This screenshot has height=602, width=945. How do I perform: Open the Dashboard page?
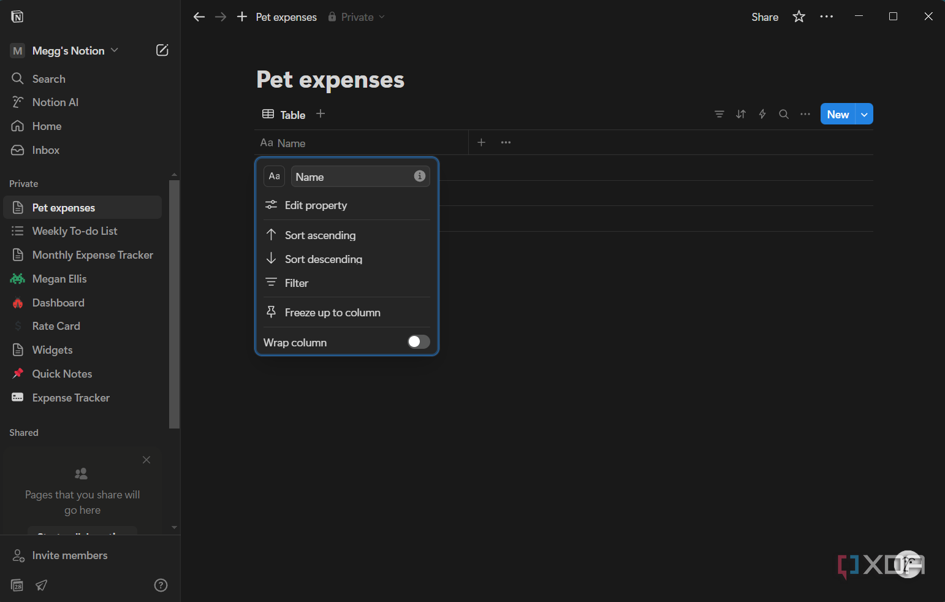tap(82, 303)
